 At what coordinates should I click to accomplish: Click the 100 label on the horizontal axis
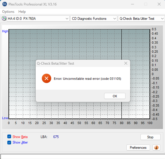(150, 123)
